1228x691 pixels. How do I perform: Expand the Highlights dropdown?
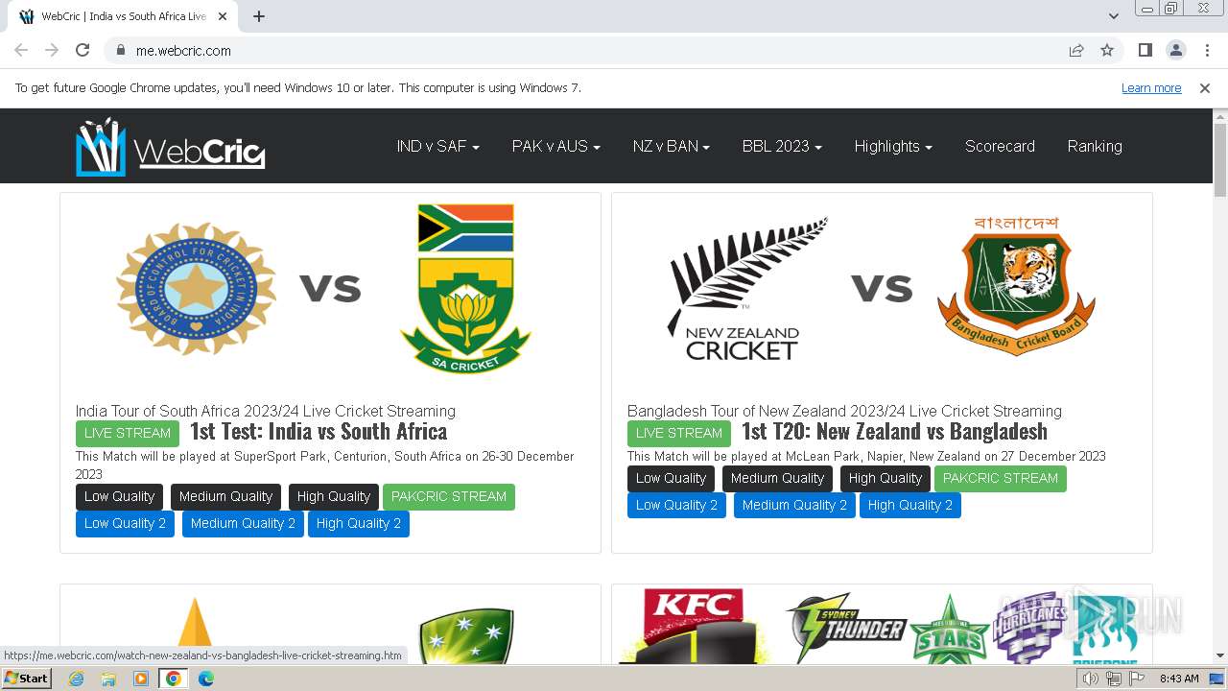coord(893,146)
